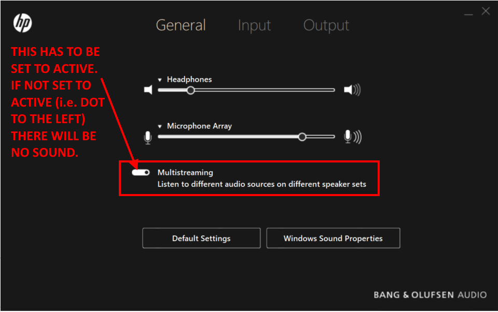Screen dimensions: 498x312
Task: Open the Input tab
Action: pos(254,25)
